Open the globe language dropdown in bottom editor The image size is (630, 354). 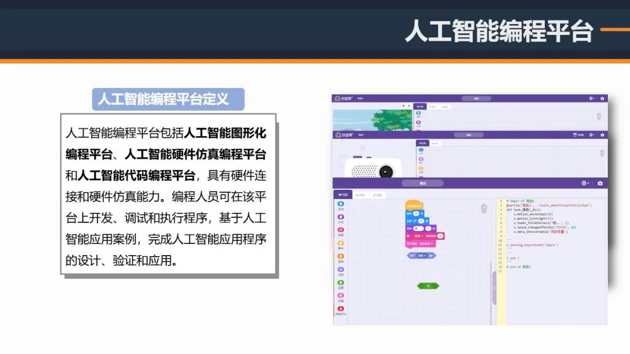[x=585, y=183]
